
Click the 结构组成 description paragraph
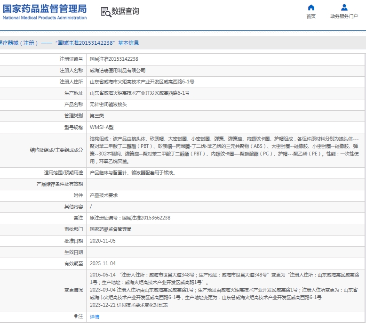pos(224,150)
